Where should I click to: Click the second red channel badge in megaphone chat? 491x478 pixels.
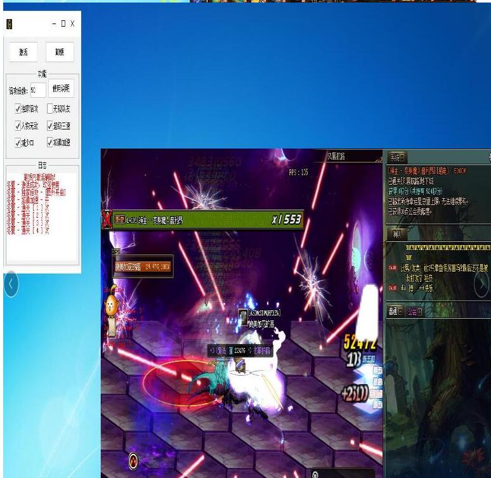coord(393,288)
